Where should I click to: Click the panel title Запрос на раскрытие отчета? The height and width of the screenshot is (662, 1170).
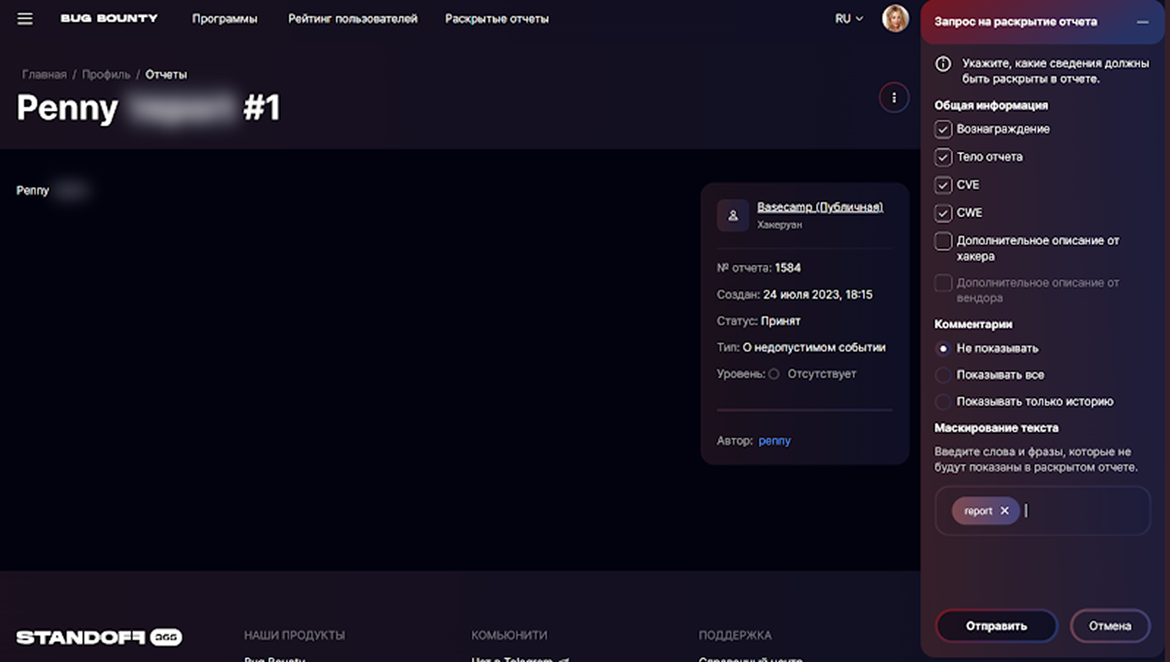[1015, 22]
